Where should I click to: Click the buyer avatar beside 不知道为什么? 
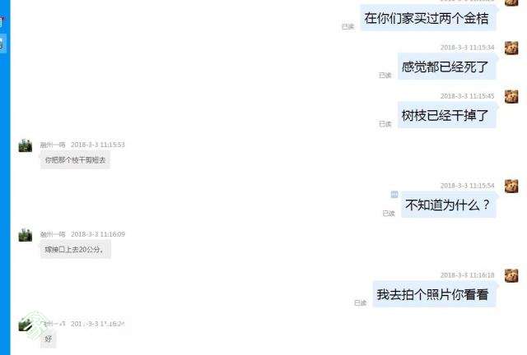(511, 186)
